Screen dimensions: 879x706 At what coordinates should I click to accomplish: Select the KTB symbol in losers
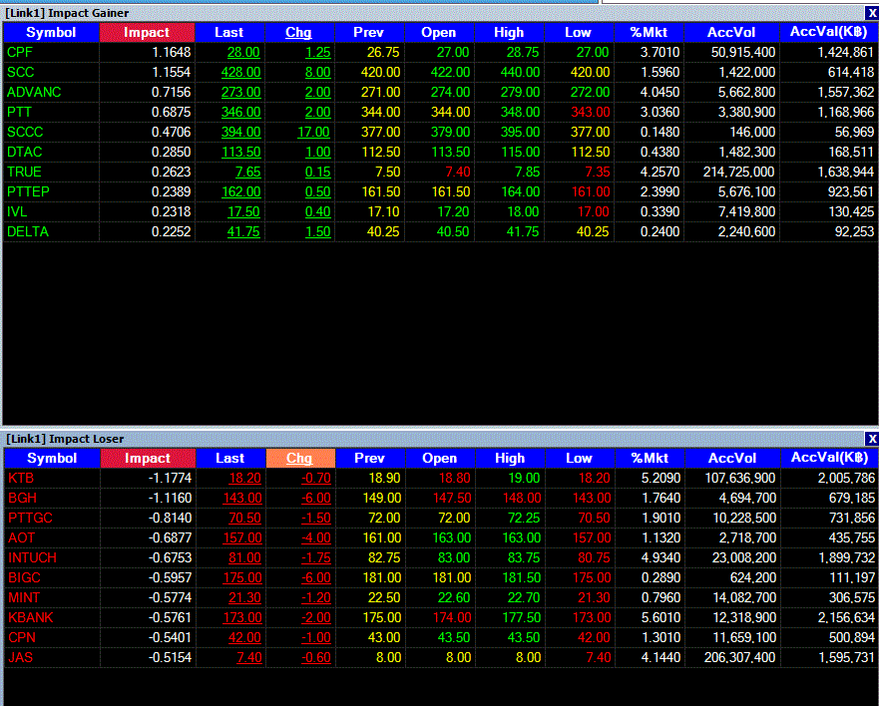(21, 479)
